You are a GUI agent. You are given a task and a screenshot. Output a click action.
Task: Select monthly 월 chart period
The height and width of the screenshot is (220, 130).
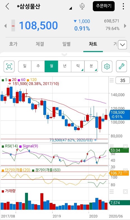point(51,66)
